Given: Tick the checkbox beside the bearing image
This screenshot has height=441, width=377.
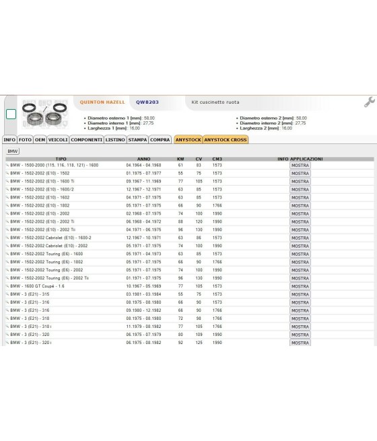Looking at the screenshot, I should [11, 114].
